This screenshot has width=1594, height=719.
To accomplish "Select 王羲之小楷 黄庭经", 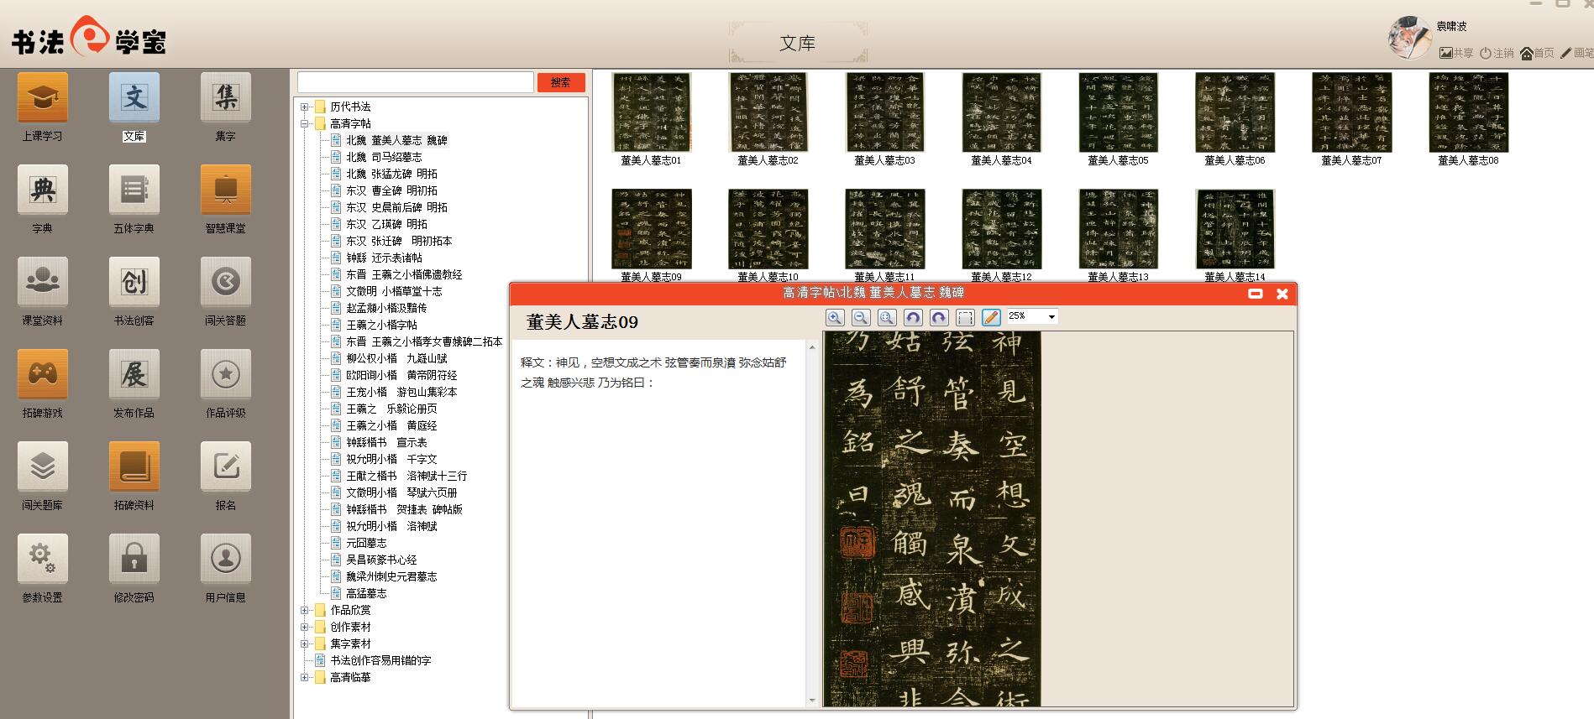I will tap(391, 425).
